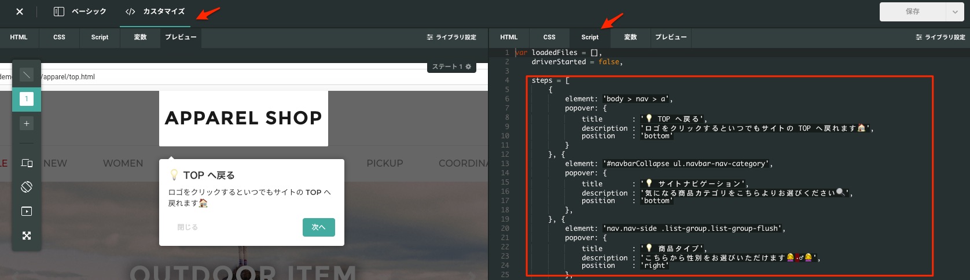Click the fullscreen expand icon in sidebar
970x280 pixels.
click(x=27, y=235)
